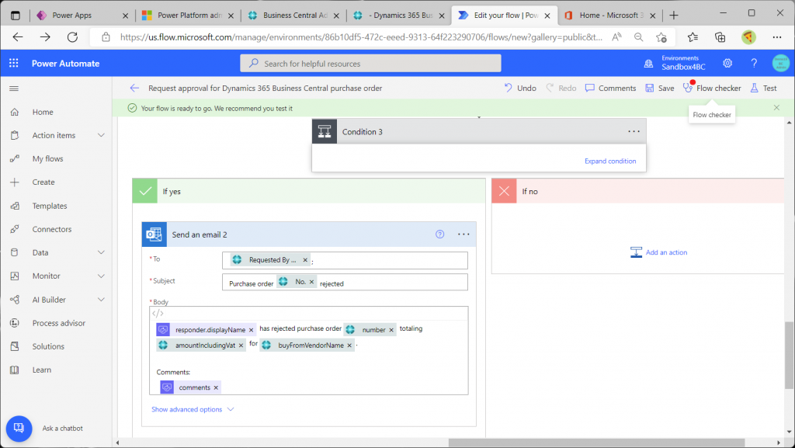The width and height of the screenshot is (795, 448).
Task: Click the Help question mark icon
Action: [754, 64]
